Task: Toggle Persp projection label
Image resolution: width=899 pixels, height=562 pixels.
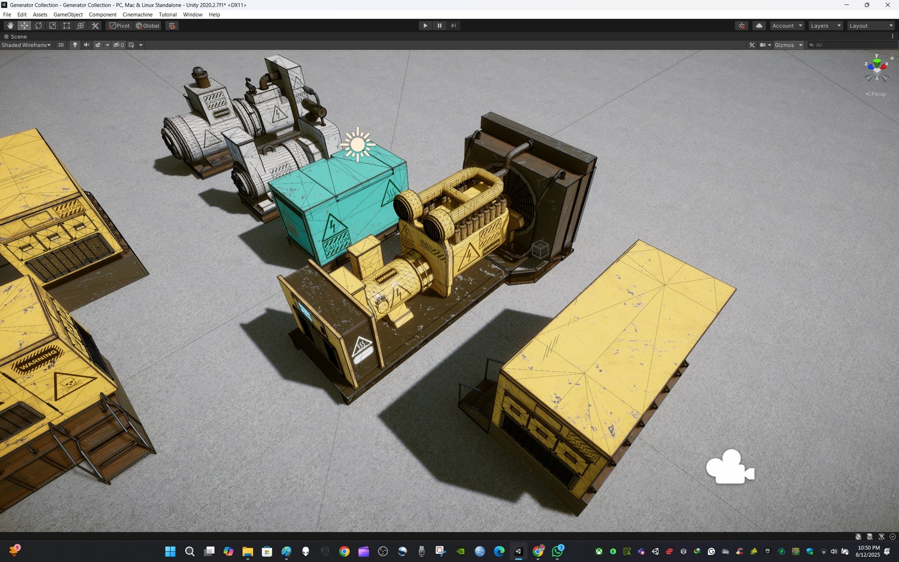Action: [876, 94]
